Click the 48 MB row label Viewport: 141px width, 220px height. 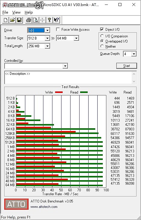[x=10, y=181]
